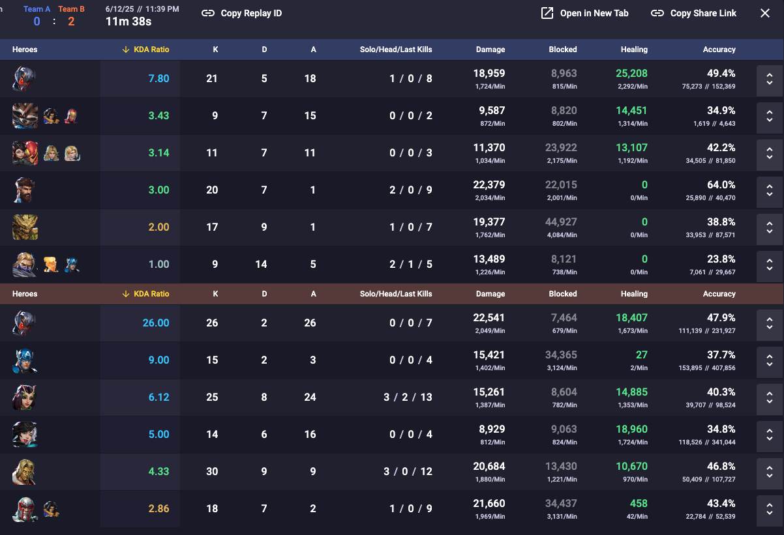The image size is (784, 535).
Task: Expand details for the 3.43 KDA row
Action: point(770,117)
